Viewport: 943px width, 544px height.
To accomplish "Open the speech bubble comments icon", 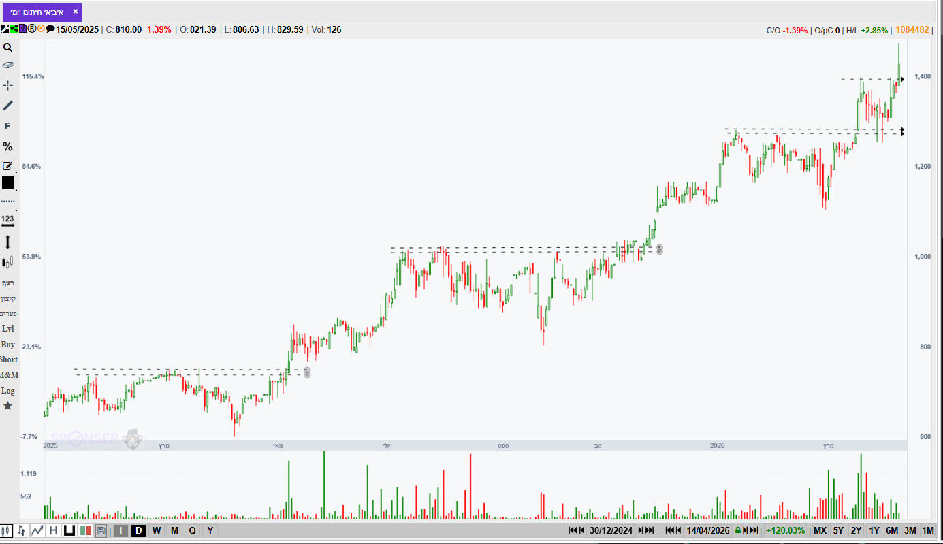I will pos(50,29).
